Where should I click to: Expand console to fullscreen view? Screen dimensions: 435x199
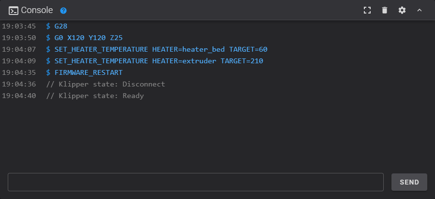[x=367, y=10]
